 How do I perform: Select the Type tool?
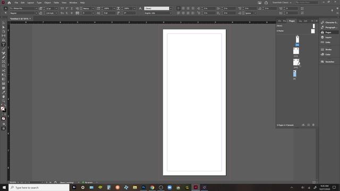point(4,45)
